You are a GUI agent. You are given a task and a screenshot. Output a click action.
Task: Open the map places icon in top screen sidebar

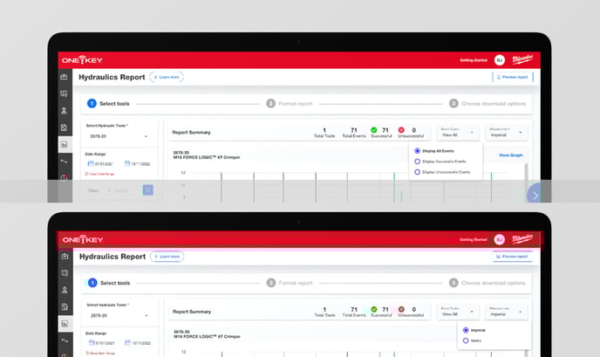click(64, 93)
